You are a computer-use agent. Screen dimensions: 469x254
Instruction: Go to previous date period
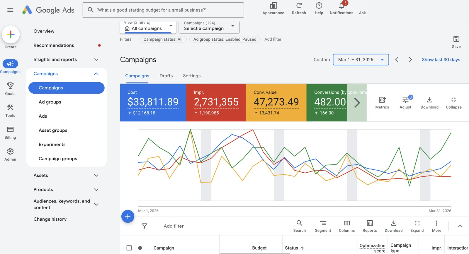pos(397,60)
